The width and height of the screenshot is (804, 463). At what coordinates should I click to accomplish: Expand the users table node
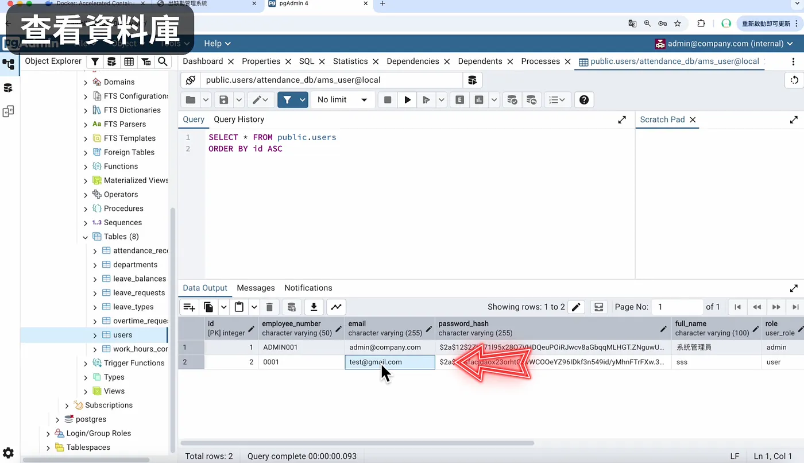95,335
